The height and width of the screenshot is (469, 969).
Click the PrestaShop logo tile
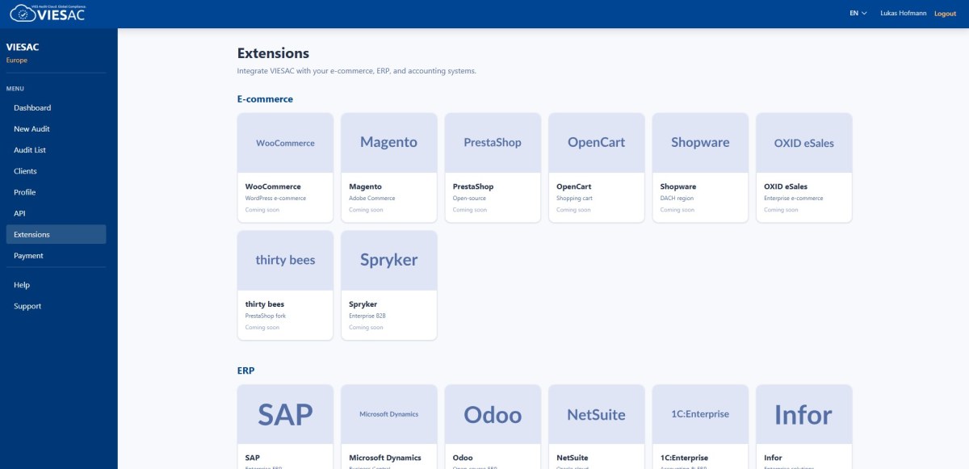click(x=493, y=142)
